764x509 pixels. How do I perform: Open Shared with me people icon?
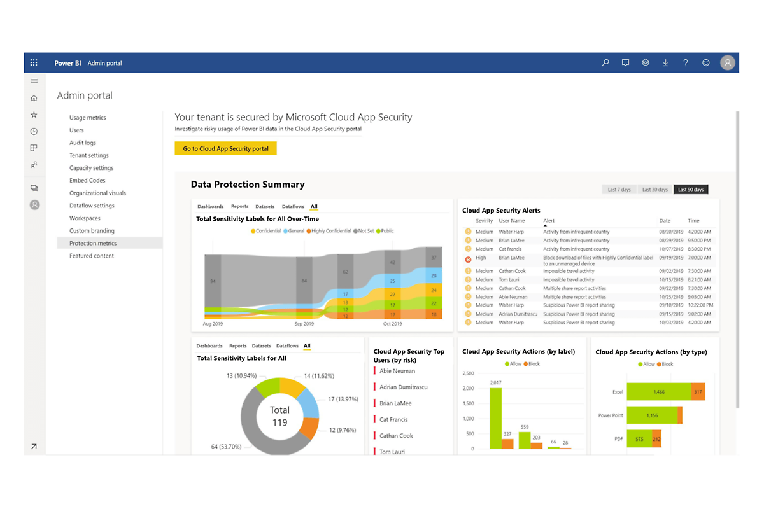tap(34, 164)
